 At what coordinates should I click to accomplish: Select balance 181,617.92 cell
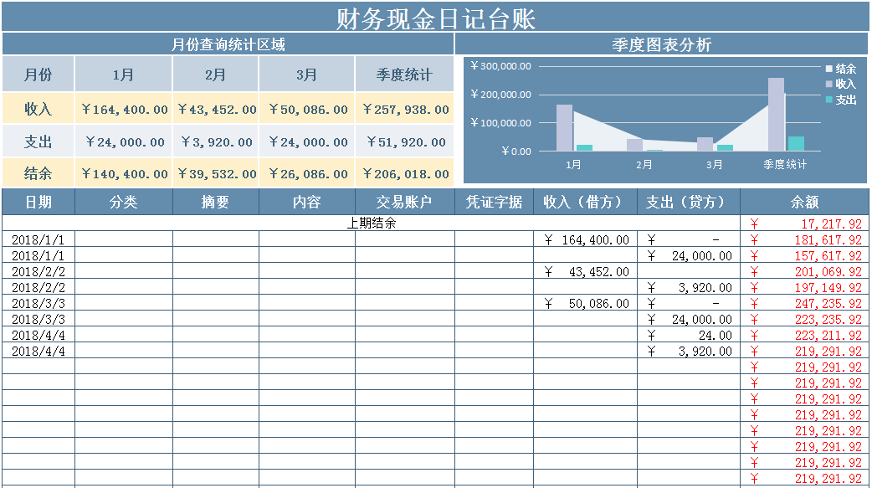[x=804, y=240]
